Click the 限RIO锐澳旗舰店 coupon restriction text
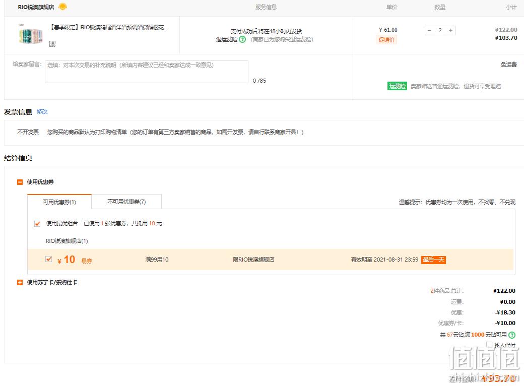This screenshot has height=386, width=524. [253, 260]
